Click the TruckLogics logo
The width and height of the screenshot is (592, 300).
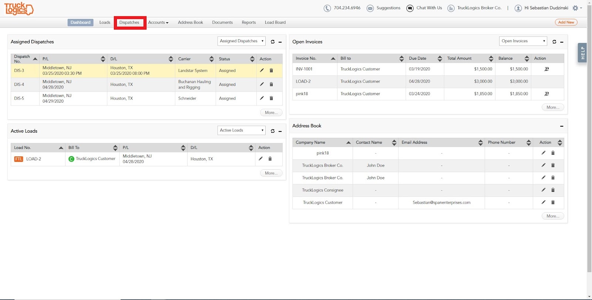tap(19, 9)
